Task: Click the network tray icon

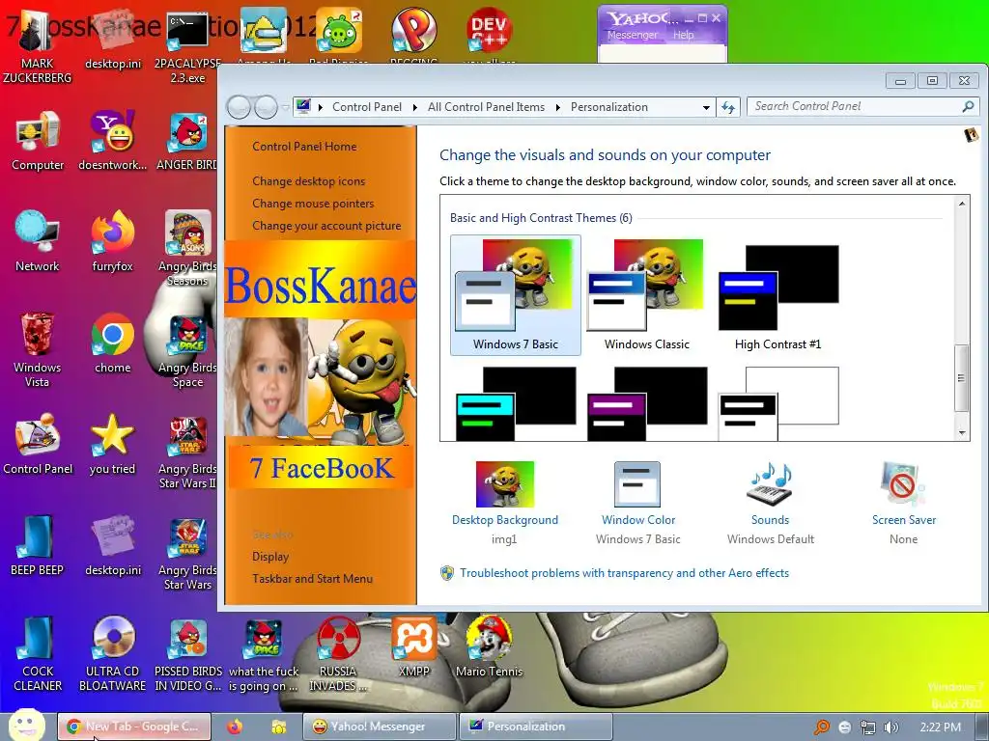Action: (x=868, y=727)
